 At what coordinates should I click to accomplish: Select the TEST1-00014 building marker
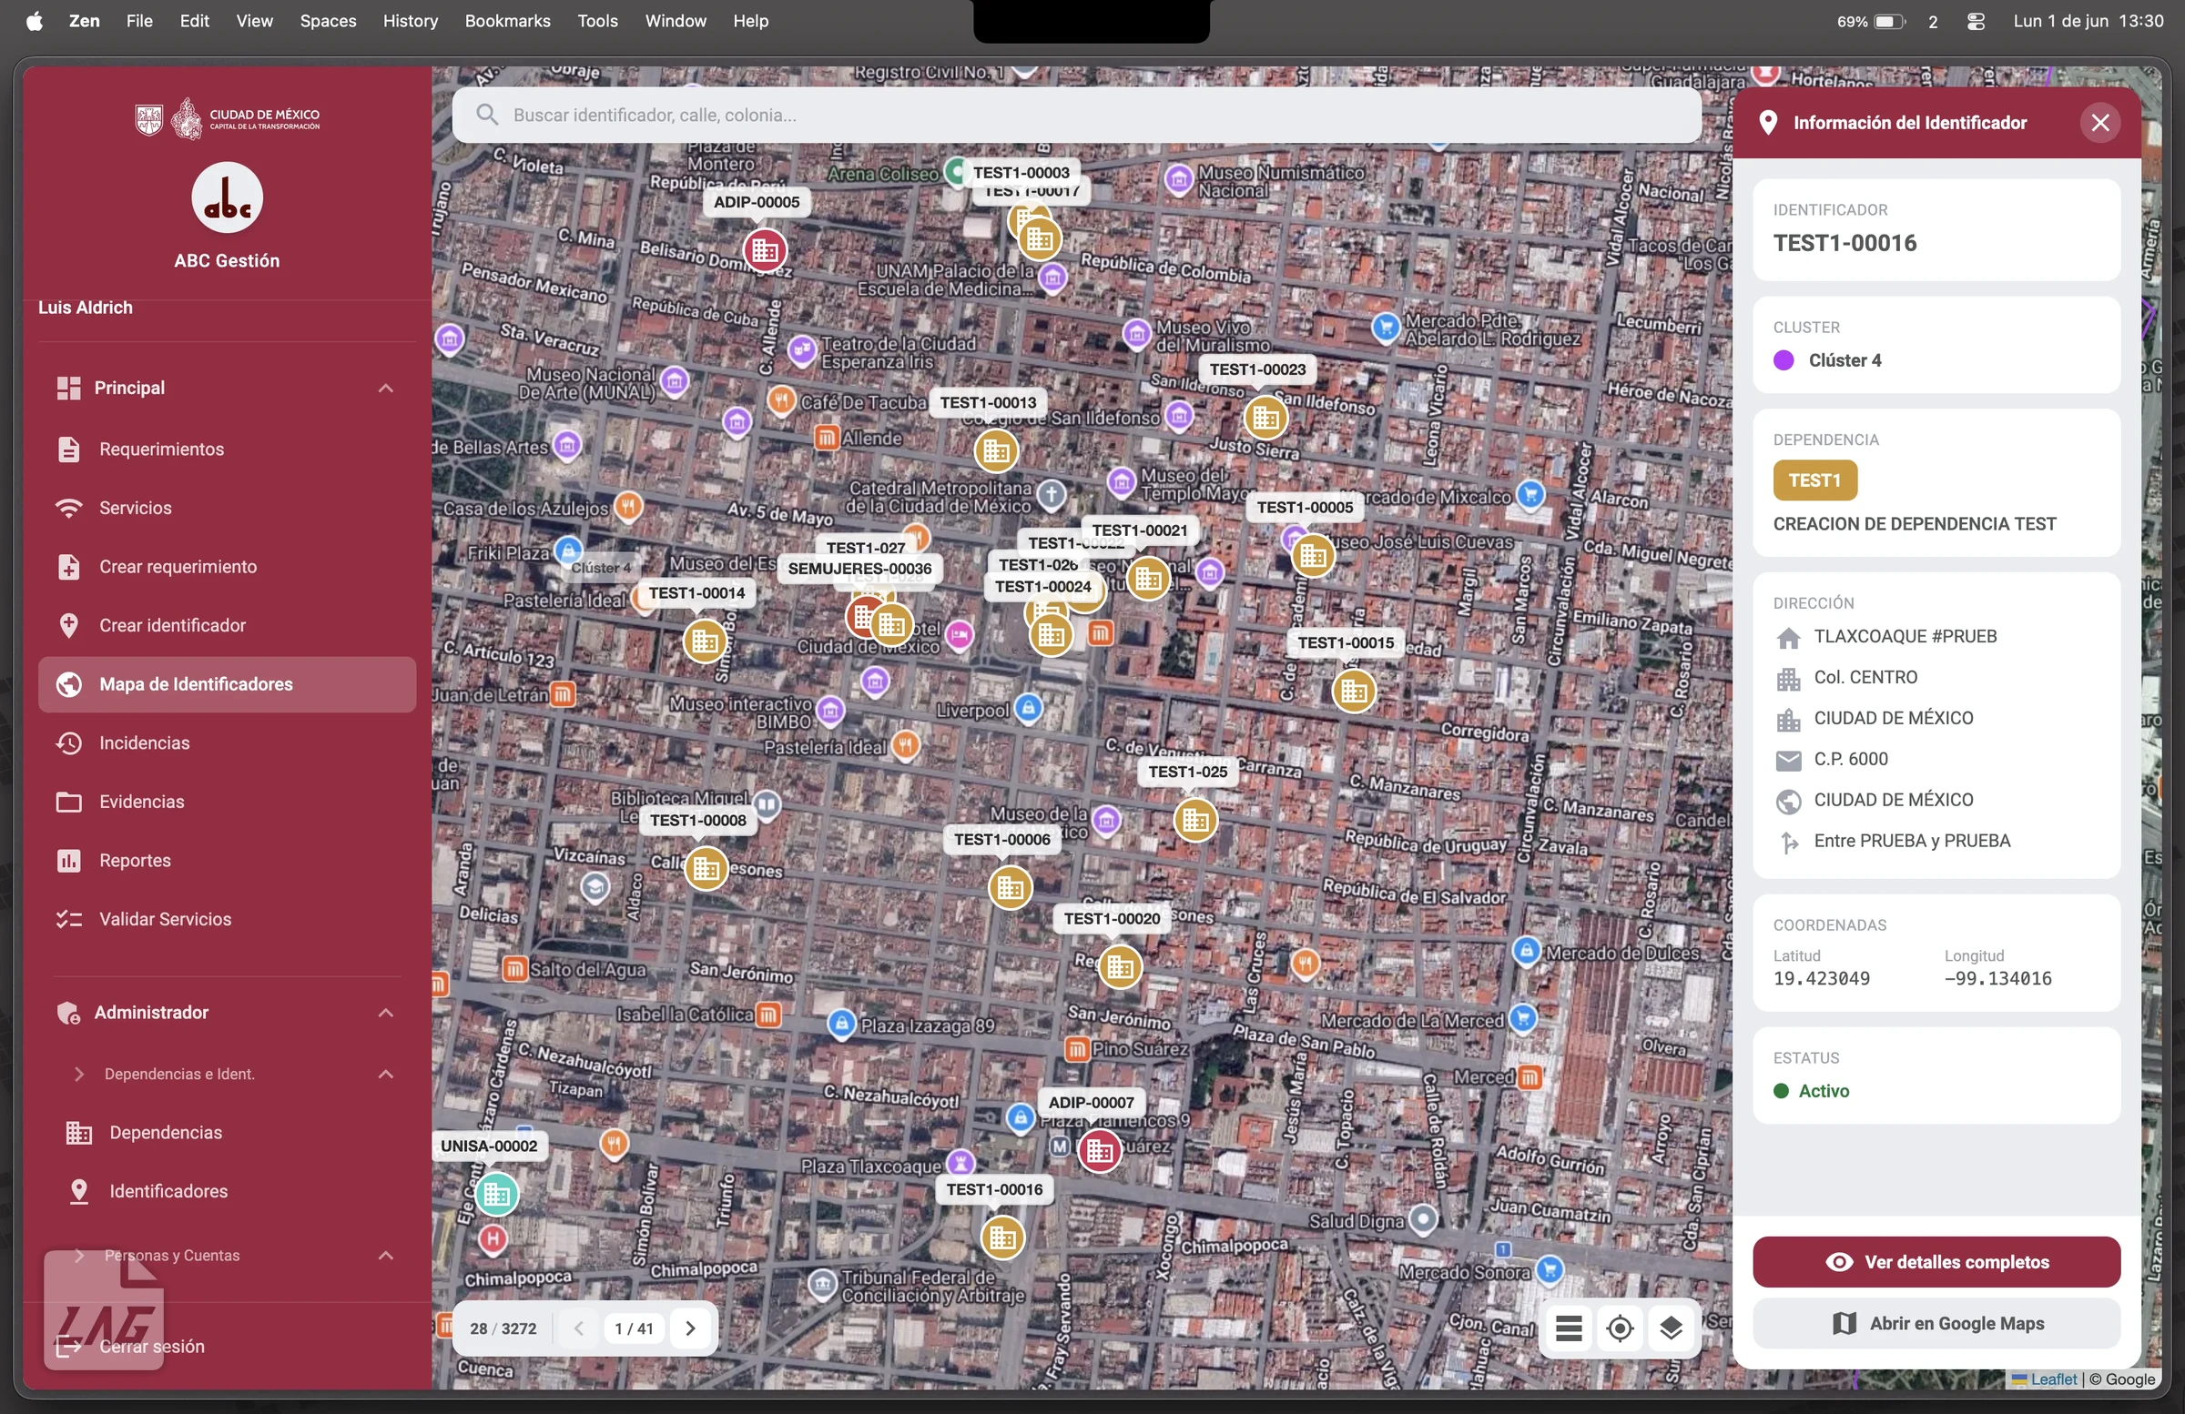tap(705, 641)
